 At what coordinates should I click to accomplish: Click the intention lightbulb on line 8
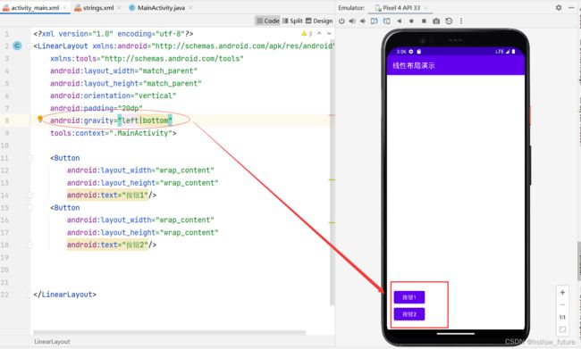coord(40,119)
